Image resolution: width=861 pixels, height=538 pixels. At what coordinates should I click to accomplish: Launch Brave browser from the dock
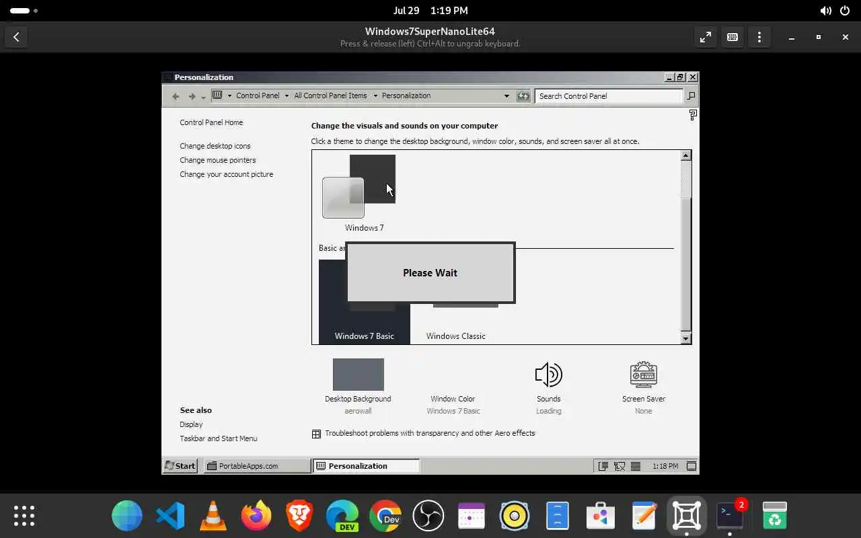(x=299, y=516)
